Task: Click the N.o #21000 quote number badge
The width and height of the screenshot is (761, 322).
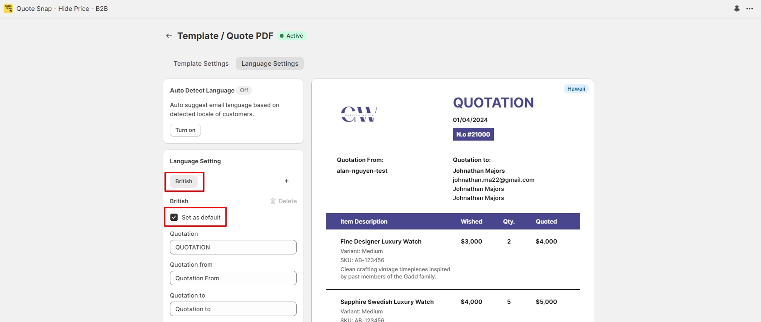Action: point(473,134)
